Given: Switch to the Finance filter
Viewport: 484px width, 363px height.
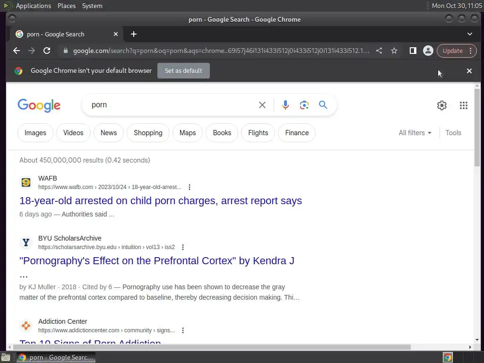Looking at the screenshot, I should click(297, 133).
